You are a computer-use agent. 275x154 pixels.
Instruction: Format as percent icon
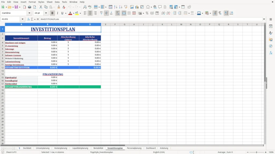(x=147, y=13)
